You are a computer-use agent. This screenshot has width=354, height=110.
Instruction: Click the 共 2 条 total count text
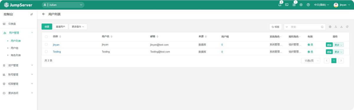point(48,61)
